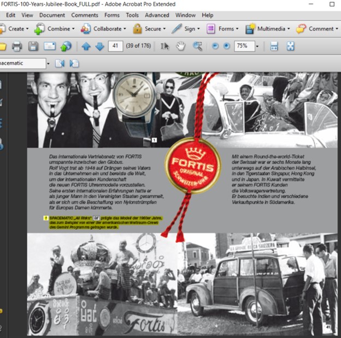Open the Forms menu in menu bar
Image resolution: width=341 pixels, height=338 pixels.
point(112,15)
